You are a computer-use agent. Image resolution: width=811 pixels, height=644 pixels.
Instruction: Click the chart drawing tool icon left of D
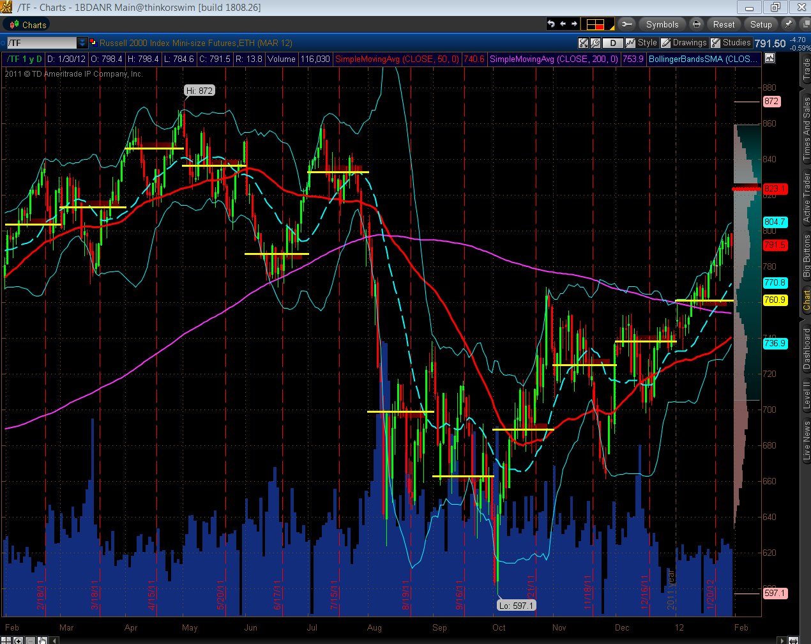(583, 43)
